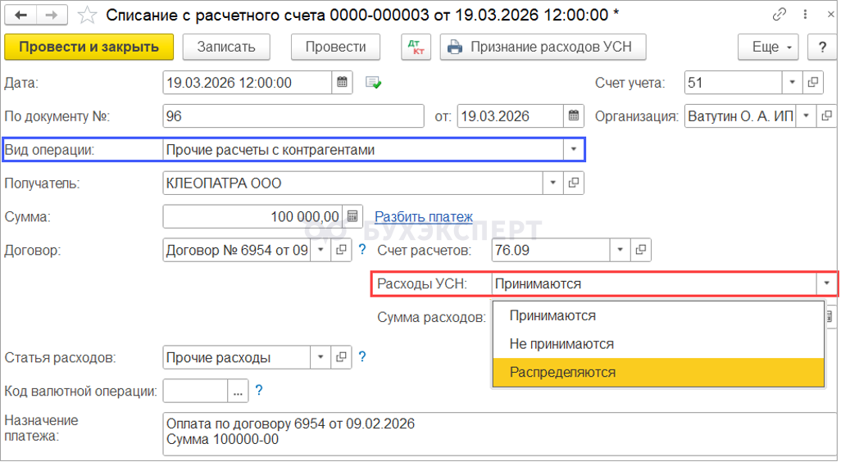Screen dimensions: 841x462
Task: Show Дт/Кт postings icon
Action: 416,48
